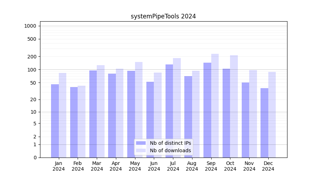Click the Sep 2024 downloads bar
Image resolution: width=319 pixels, height=177 pixels.
point(215,105)
